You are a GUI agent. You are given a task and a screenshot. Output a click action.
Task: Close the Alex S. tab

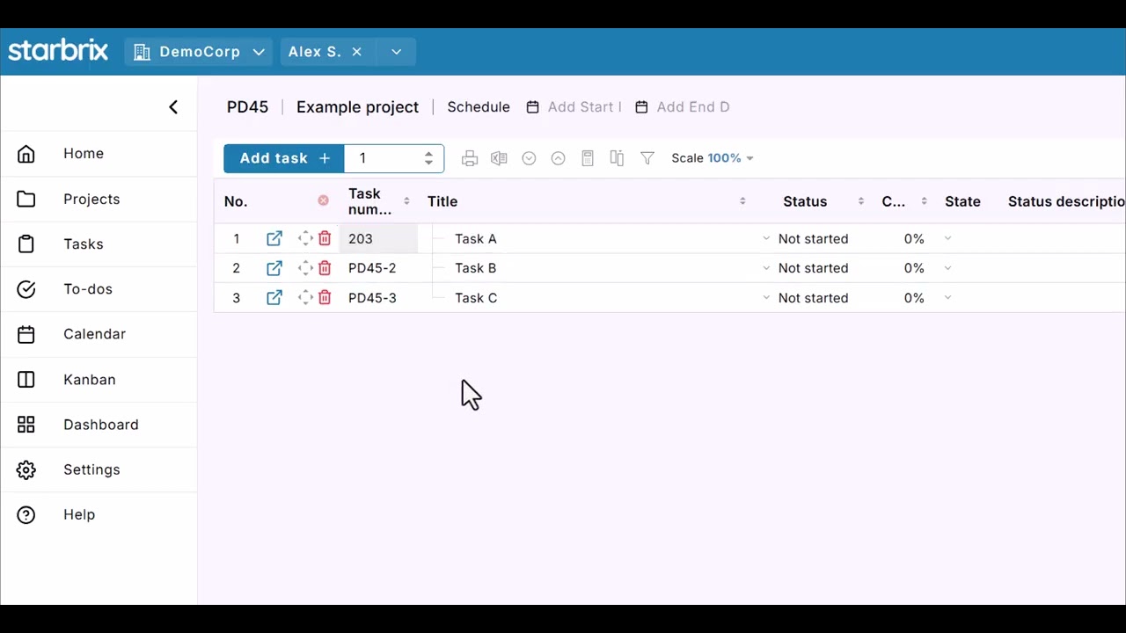[357, 52]
